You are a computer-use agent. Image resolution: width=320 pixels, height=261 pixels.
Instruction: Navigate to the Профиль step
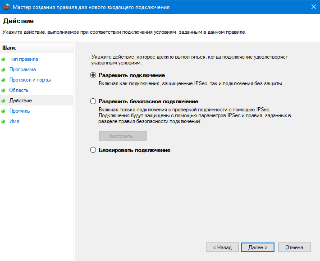tap(20, 111)
